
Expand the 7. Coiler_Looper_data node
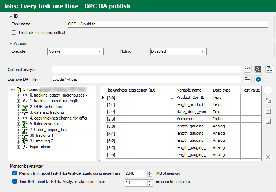(x=18, y=130)
